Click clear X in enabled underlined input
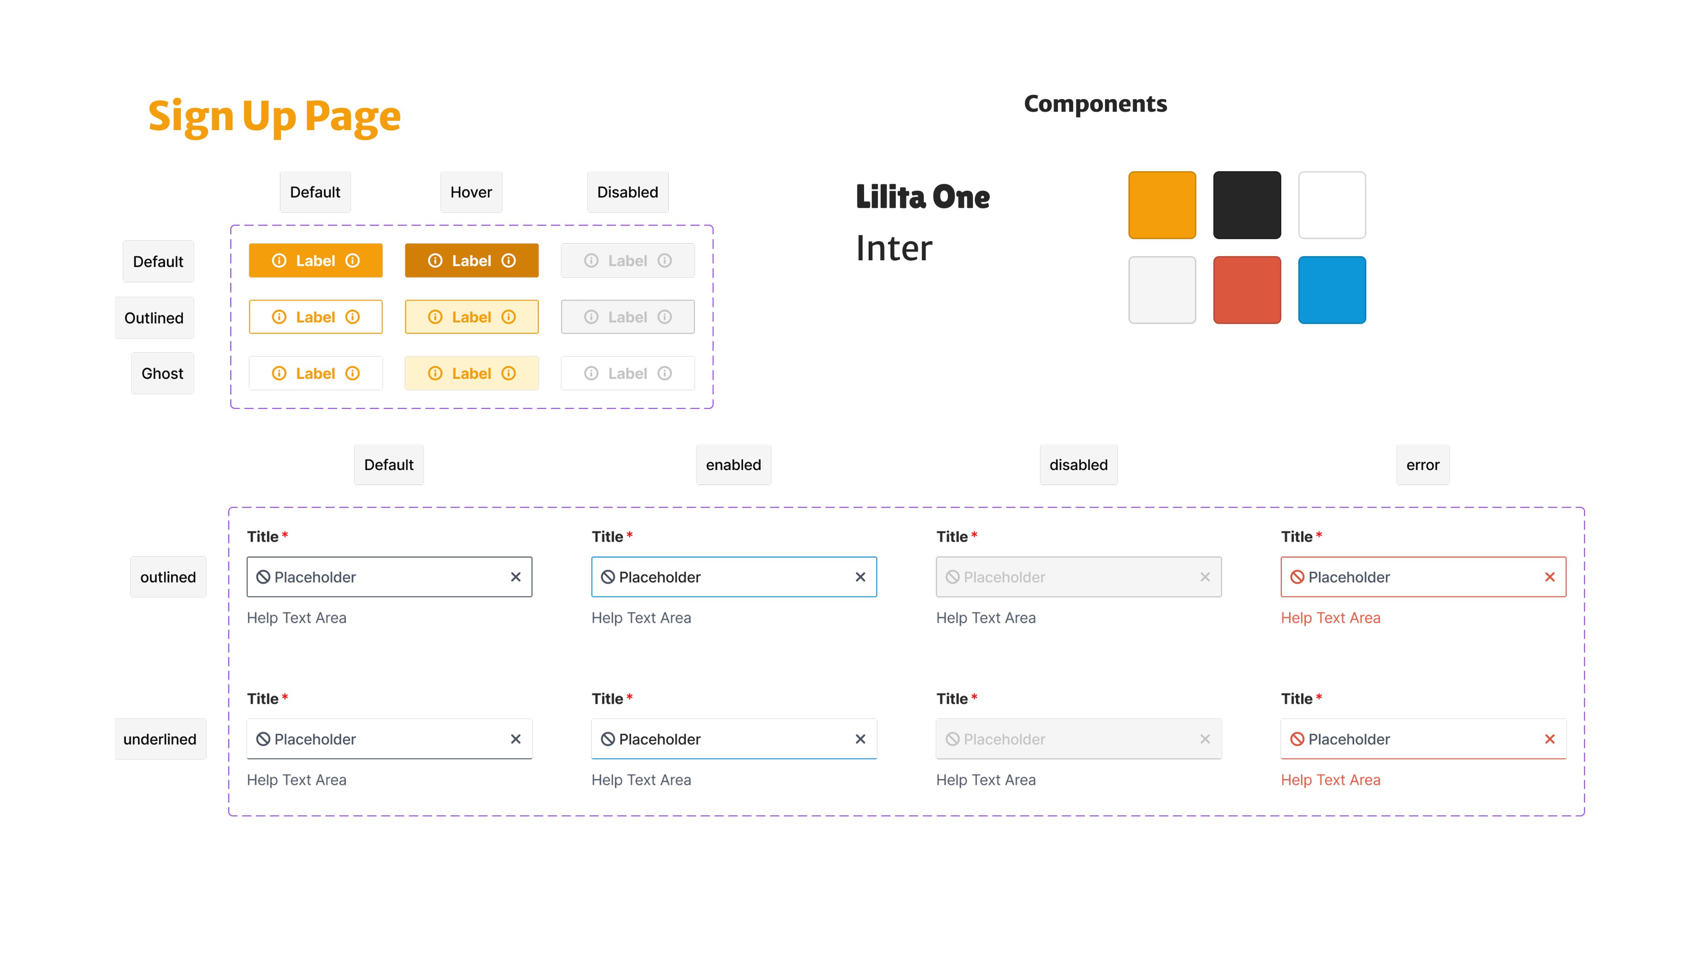This screenshot has height=955, width=1699. click(860, 739)
